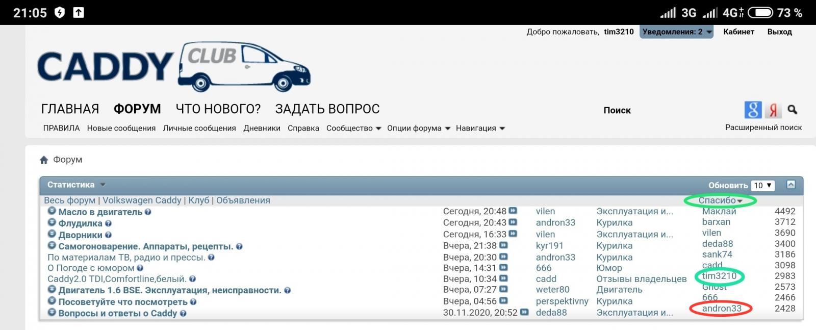Viewport: 816px width, 330px height.
Task: Click the Обновить button
Action: [728, 185]
